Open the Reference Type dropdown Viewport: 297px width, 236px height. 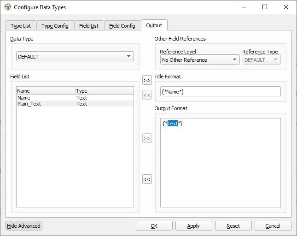(261, 60)
